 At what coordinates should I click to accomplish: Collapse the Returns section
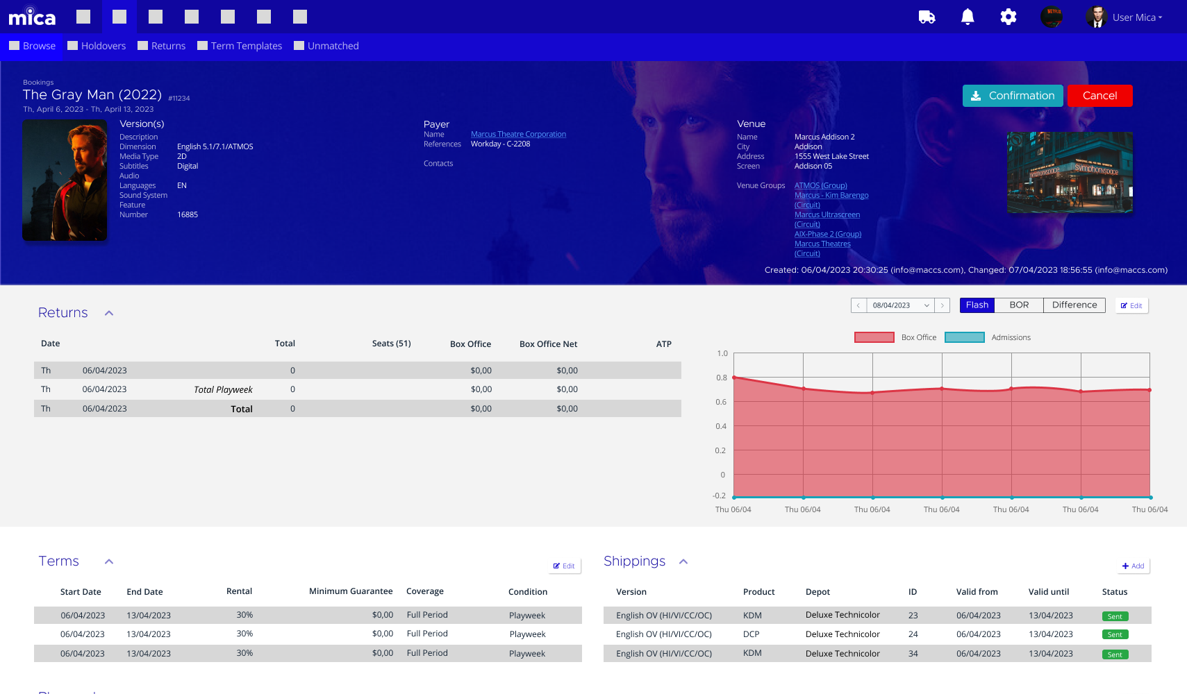click(109, 313)
